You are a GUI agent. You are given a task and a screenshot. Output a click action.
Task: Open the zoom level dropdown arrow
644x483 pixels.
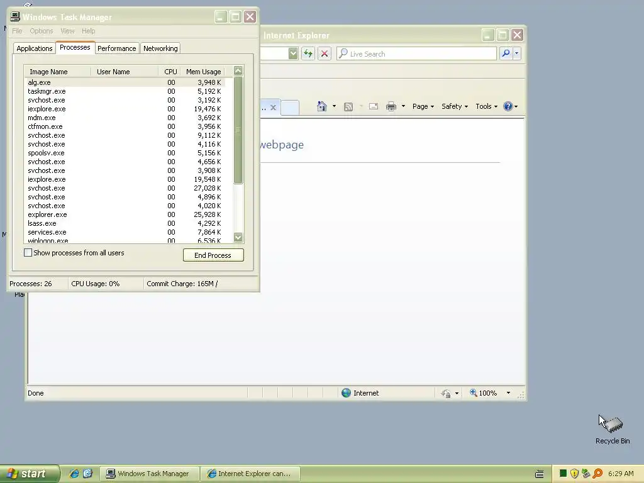(508, 393)
